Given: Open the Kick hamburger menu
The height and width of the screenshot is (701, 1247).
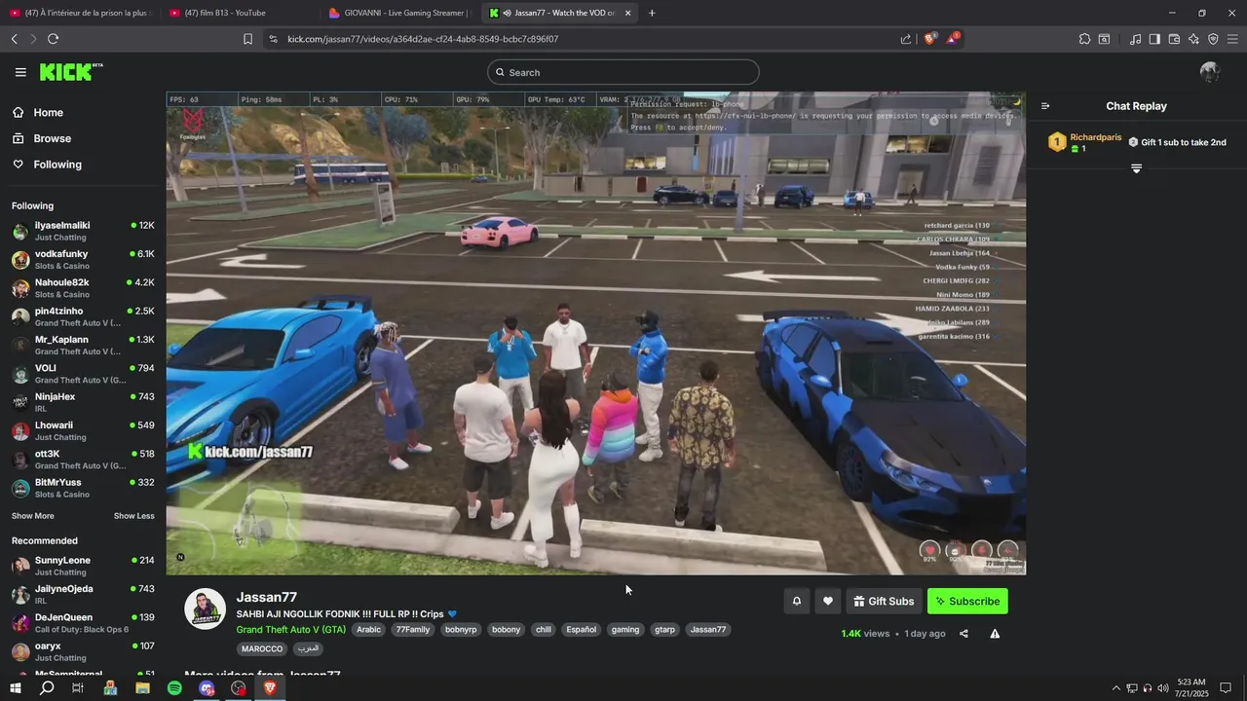Looking at the screenshot, I should click(20, 72).
